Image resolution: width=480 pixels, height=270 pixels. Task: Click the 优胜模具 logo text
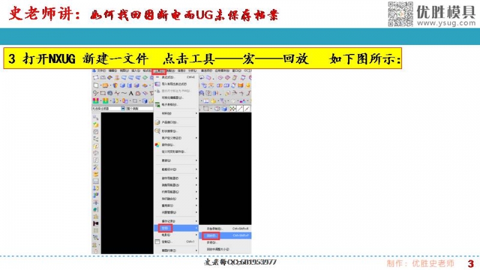point(446,11)
